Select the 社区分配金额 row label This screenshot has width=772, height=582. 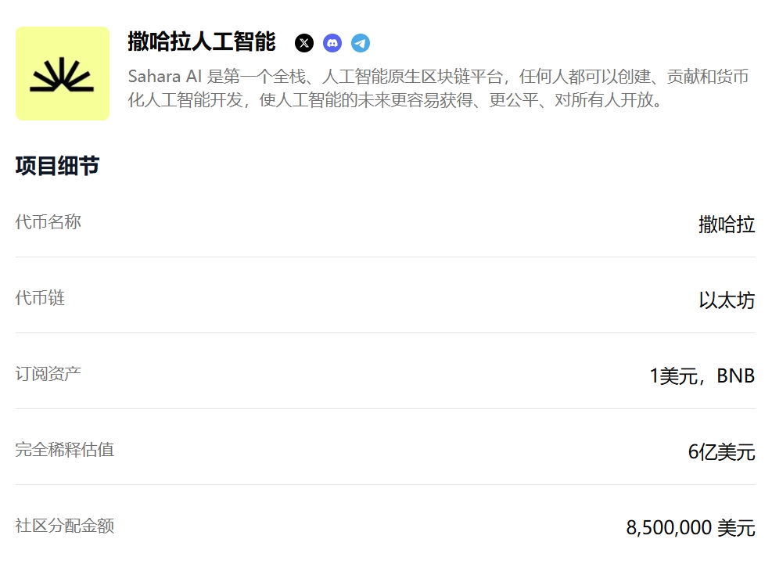(64, 525)
